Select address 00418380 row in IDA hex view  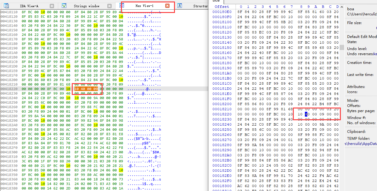(x=104, y=188)
